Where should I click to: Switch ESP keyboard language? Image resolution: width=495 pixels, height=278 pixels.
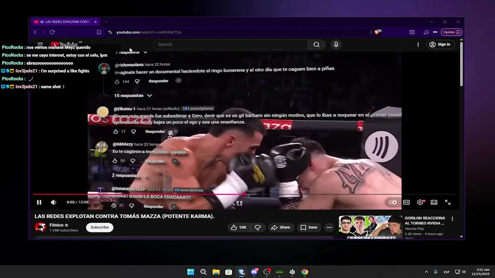click(447, 272)
